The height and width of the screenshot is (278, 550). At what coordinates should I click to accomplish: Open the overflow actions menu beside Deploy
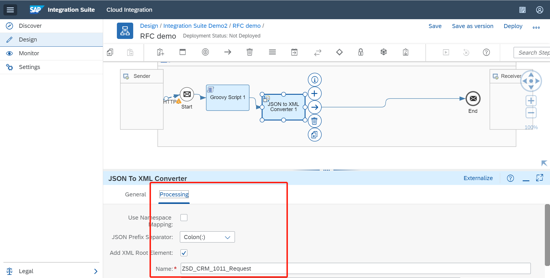tap(536, 27)
